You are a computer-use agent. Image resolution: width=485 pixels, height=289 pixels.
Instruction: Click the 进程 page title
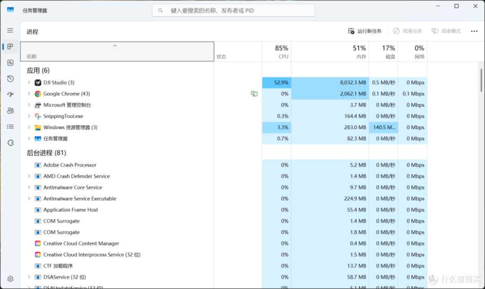(32, 31)
